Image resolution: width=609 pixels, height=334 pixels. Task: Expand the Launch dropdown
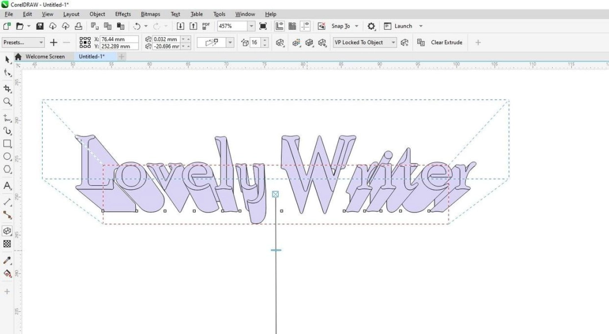pyautogui.click(x=421, y=26)
